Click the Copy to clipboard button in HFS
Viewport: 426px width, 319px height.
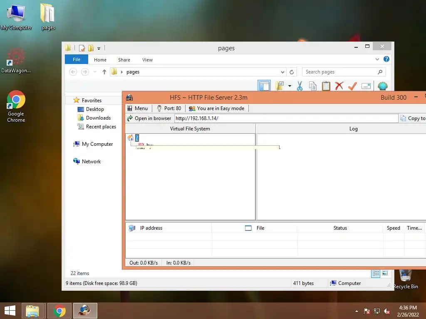(x=412, y=118)
